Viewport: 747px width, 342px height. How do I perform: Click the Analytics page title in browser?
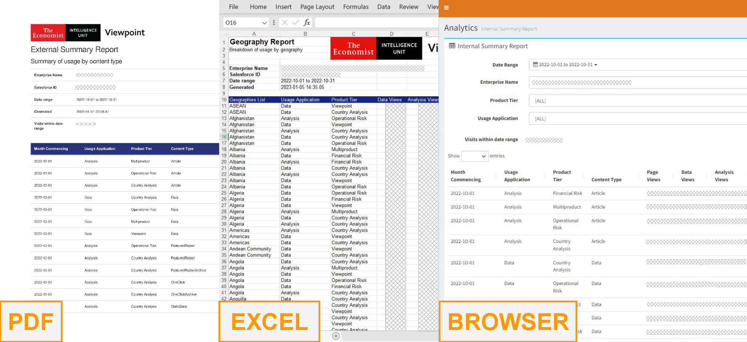pyautogui.click(x=461, y=28)
